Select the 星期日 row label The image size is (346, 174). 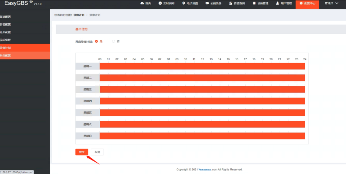point(88,136)
